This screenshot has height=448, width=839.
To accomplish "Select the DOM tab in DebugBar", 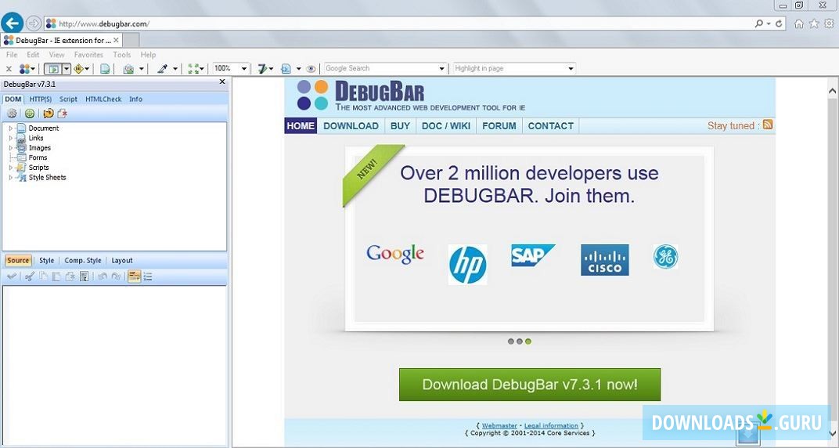I will click(13, 99).
